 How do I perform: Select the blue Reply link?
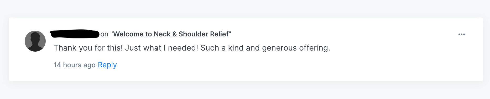pyautogui.click(x=107, y=65)
